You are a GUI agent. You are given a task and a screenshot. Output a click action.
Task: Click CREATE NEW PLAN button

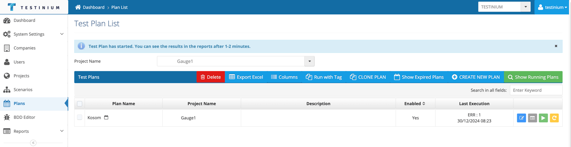click(476, 77)
